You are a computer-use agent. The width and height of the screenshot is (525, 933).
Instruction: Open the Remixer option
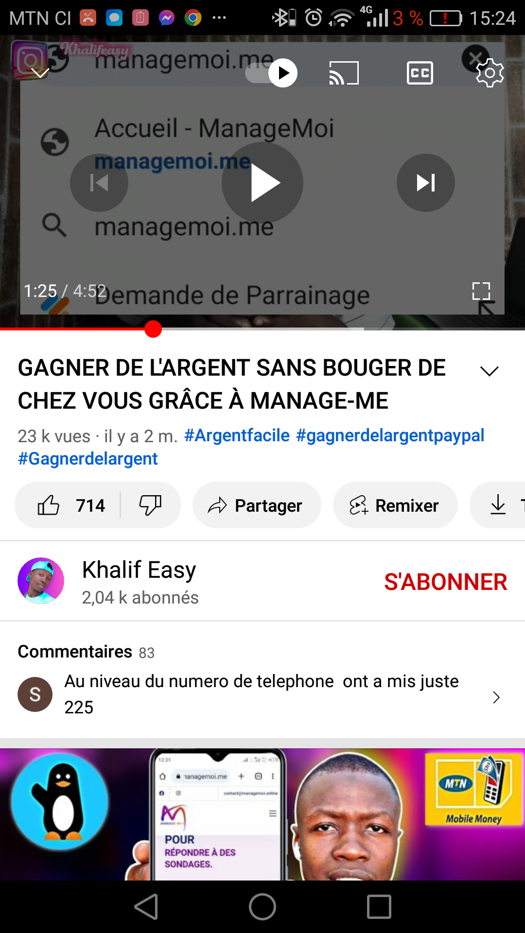coord(395,505)
